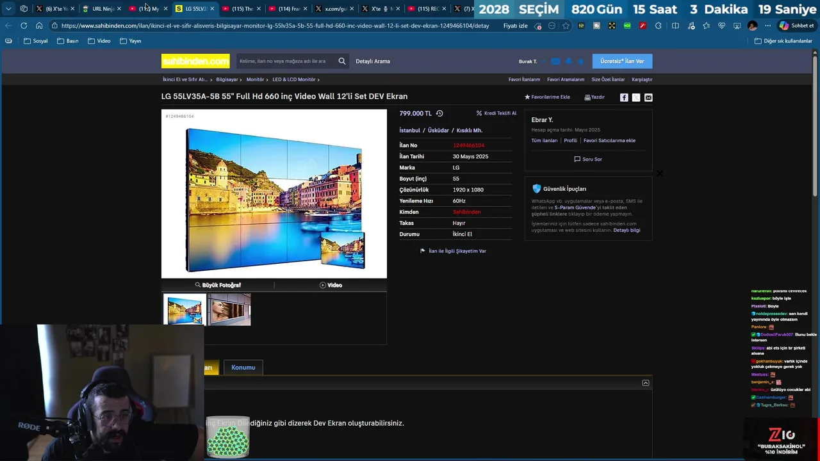820x461 pixels.
Task: Open İkinci El ve Sıfır Alışveriş breadcrumb
Action: (x=186, y=79)
